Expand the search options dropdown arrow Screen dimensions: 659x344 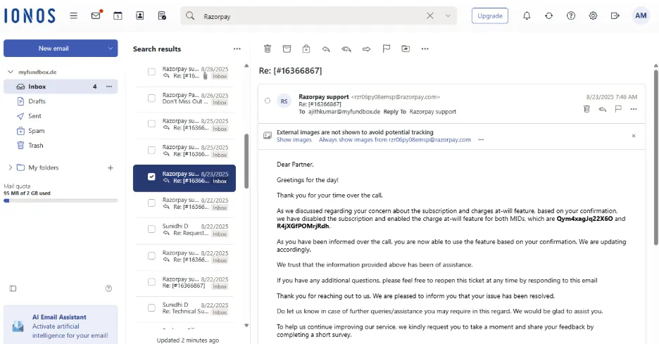click(x=448, y=16)
